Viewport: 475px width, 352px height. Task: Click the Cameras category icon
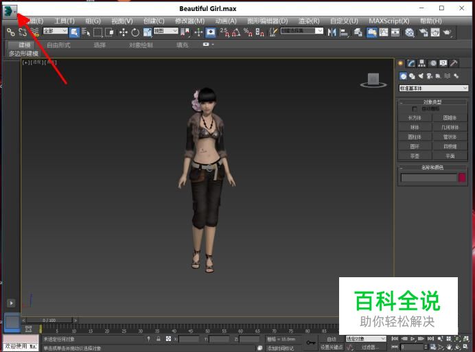(x=429, y=76)
